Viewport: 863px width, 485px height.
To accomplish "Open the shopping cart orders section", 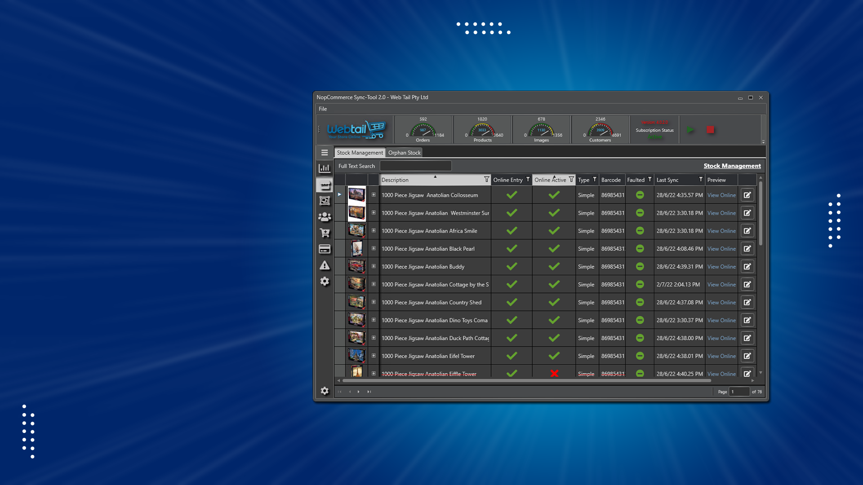I will 325,233.
